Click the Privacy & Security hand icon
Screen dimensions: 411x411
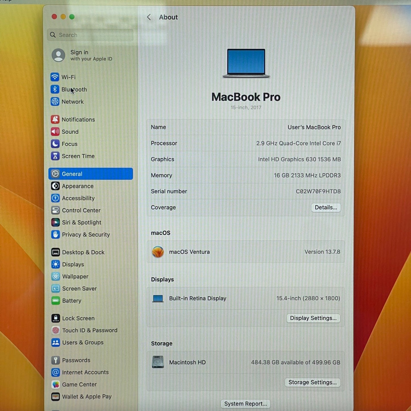(55, 235)
